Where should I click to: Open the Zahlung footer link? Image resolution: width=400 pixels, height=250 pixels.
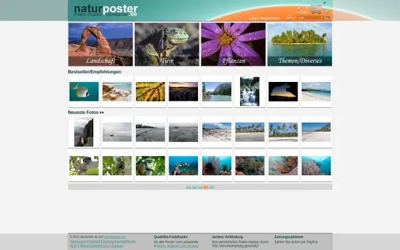click(117, 246)
